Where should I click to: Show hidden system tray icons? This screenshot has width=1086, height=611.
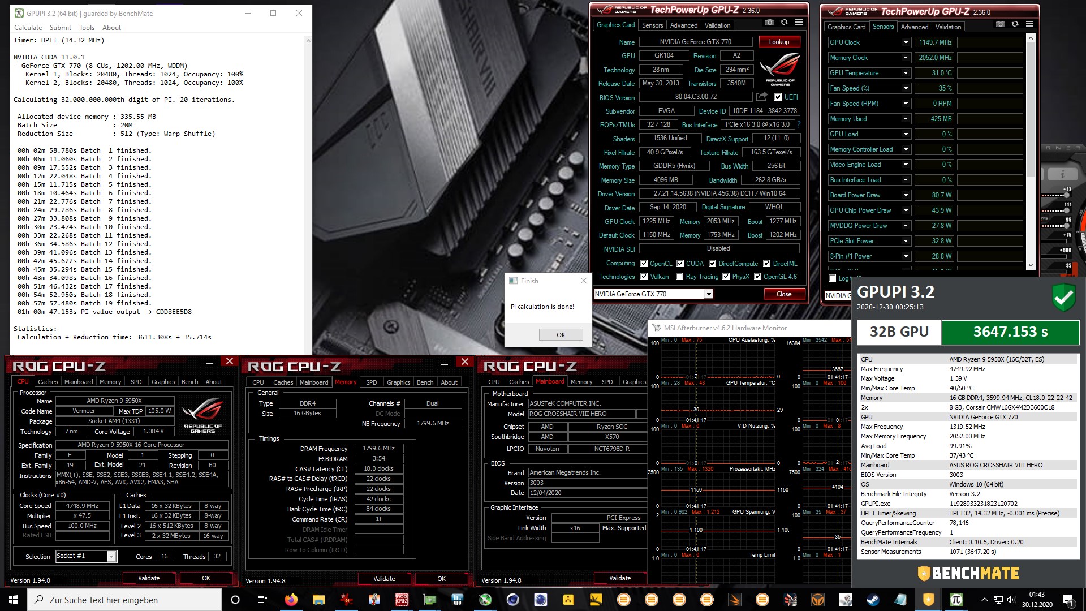984,600
